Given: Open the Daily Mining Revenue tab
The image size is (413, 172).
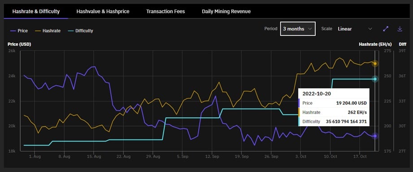Looking at the screenshot, I should coord(226,11).
